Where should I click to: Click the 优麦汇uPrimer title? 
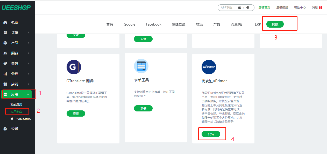214,81
